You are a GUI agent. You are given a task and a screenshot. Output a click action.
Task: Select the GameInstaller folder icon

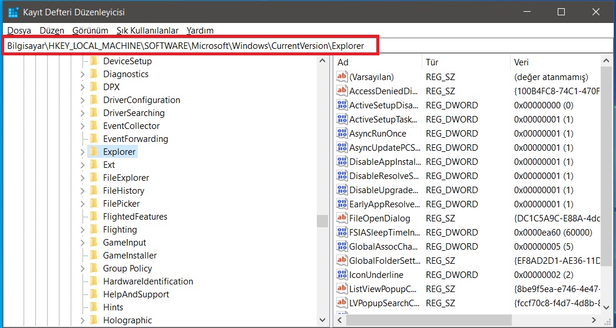click(x=94, y=256)
